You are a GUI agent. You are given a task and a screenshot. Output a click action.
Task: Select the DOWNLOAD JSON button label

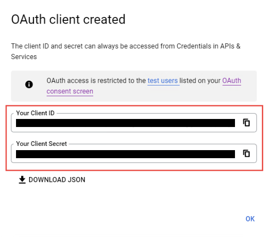(x=57, y=180)
